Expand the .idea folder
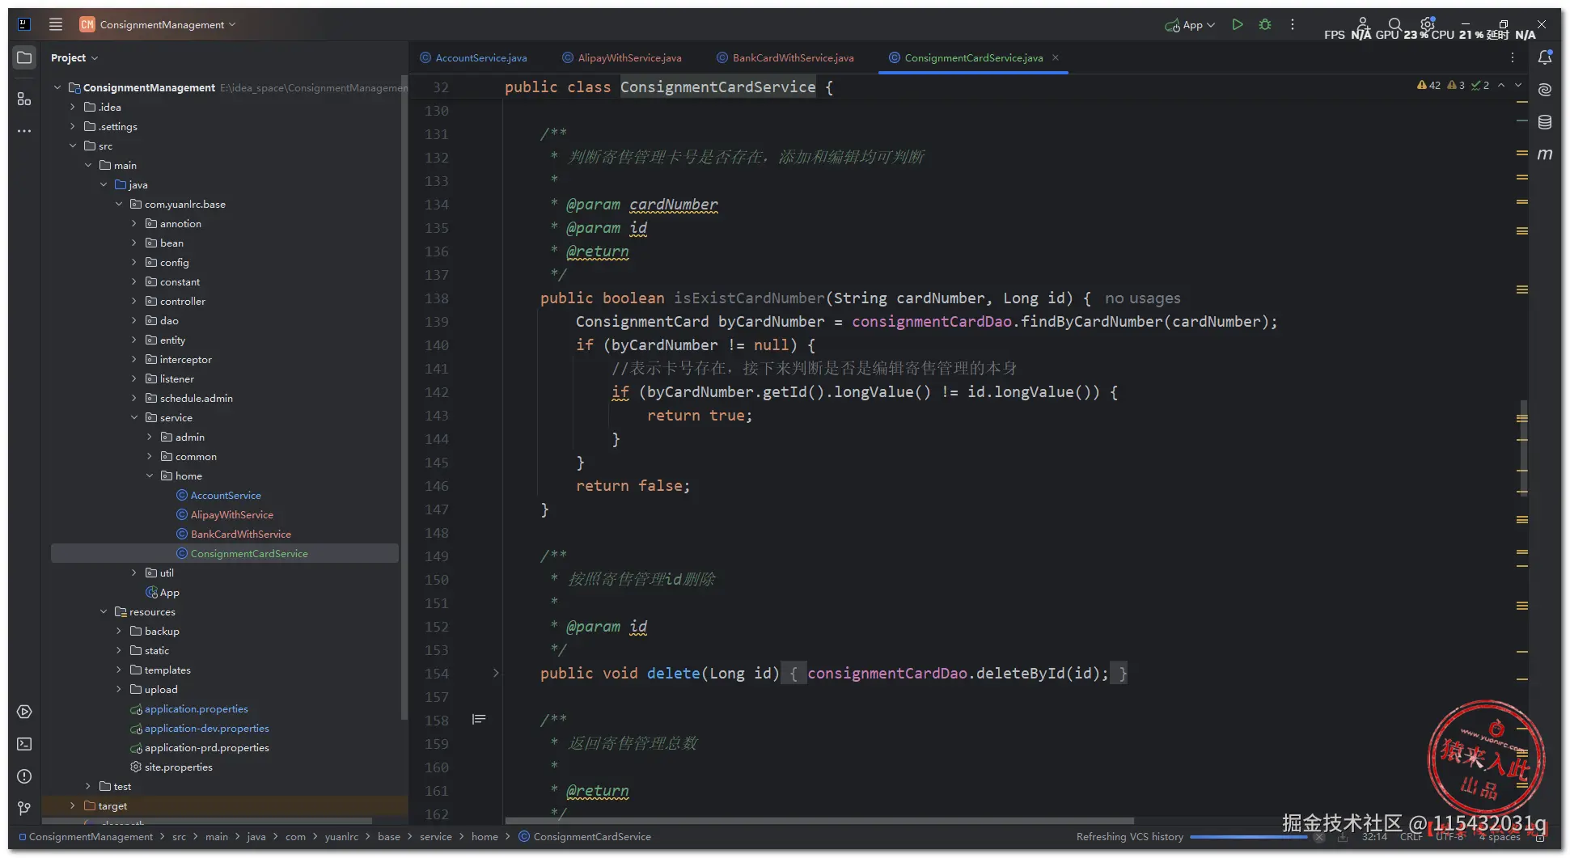Viewport: 1570px width, 858px height. 73,107
